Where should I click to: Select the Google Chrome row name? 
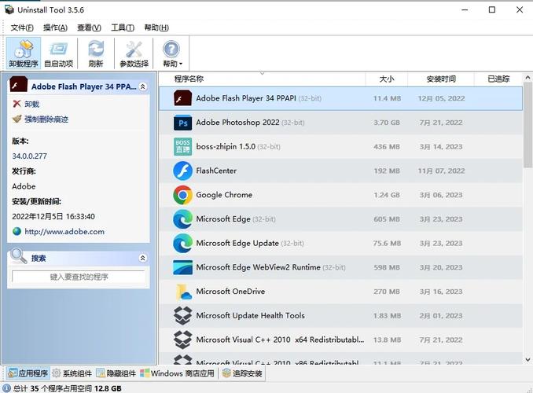click(224, 195)
